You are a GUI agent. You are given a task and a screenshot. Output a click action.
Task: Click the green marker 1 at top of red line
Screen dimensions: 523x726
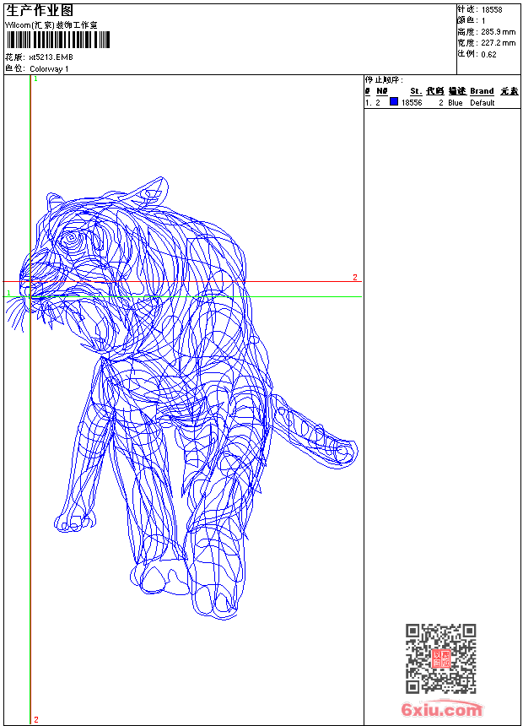(x=35, y=79)
